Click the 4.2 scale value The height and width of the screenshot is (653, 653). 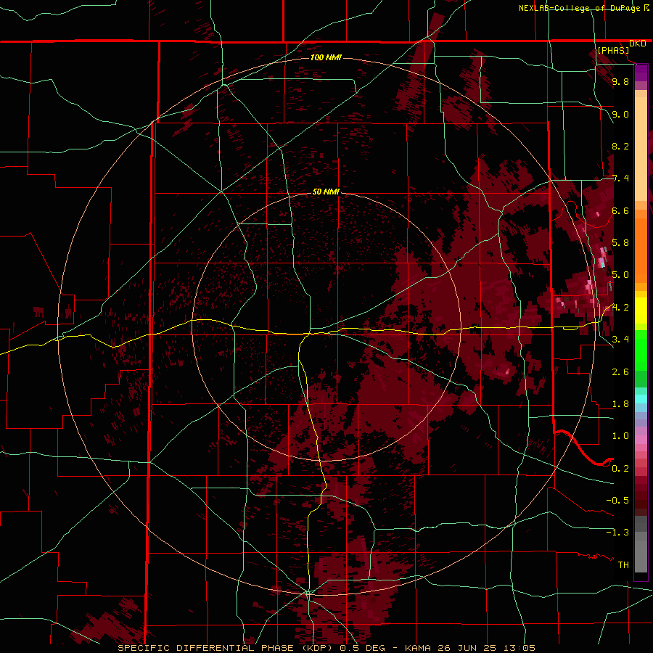[620, 308]
